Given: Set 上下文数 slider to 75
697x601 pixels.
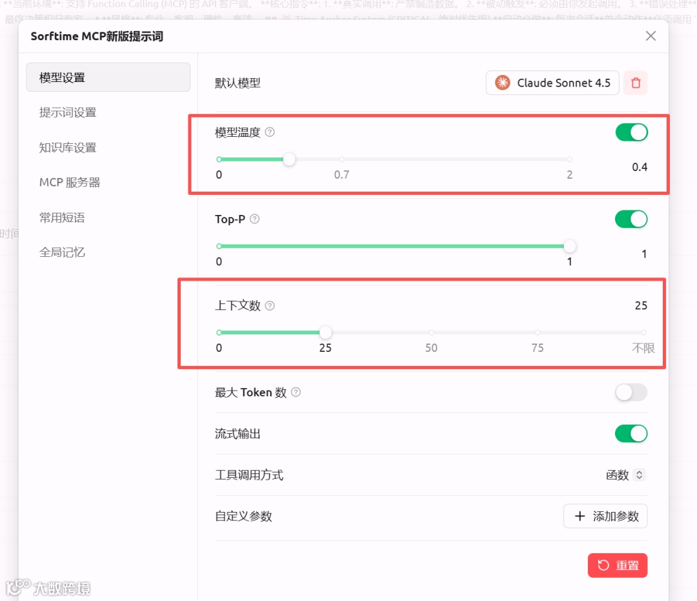Looking at the screenshot, I should (x=538, y=332).
